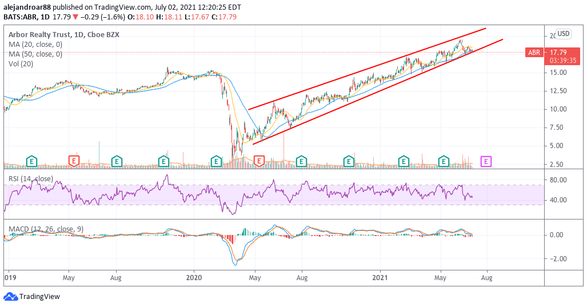Click the 40.00 RSI axis label
The width and height of the screenshot is (587, 307).
[x=558, y=200]
